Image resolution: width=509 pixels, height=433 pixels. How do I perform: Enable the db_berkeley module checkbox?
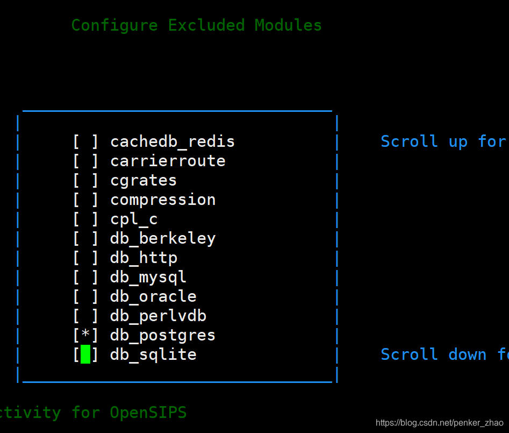tap(83, 238)
